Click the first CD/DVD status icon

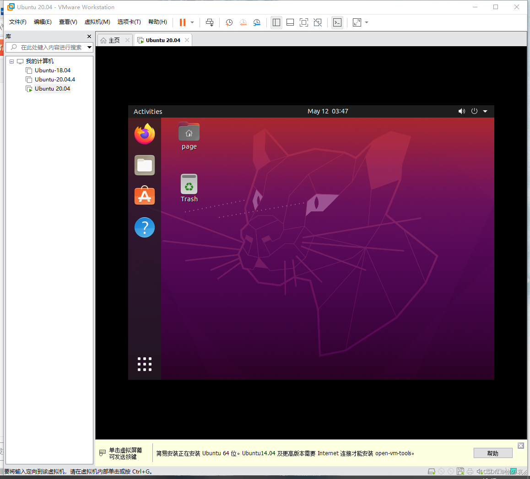tap(441, 471)
